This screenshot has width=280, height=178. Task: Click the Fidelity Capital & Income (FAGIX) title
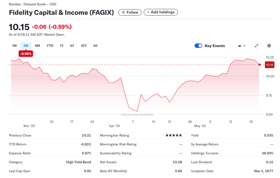click(61, 13)
